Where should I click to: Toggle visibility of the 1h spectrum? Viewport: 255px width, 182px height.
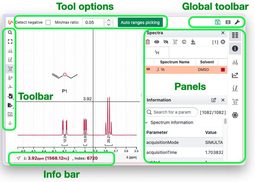tap(148, 70)
